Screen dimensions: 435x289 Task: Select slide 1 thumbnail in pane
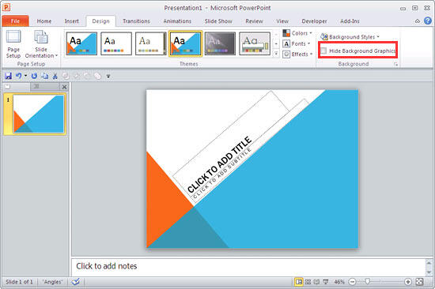point(39,114)
